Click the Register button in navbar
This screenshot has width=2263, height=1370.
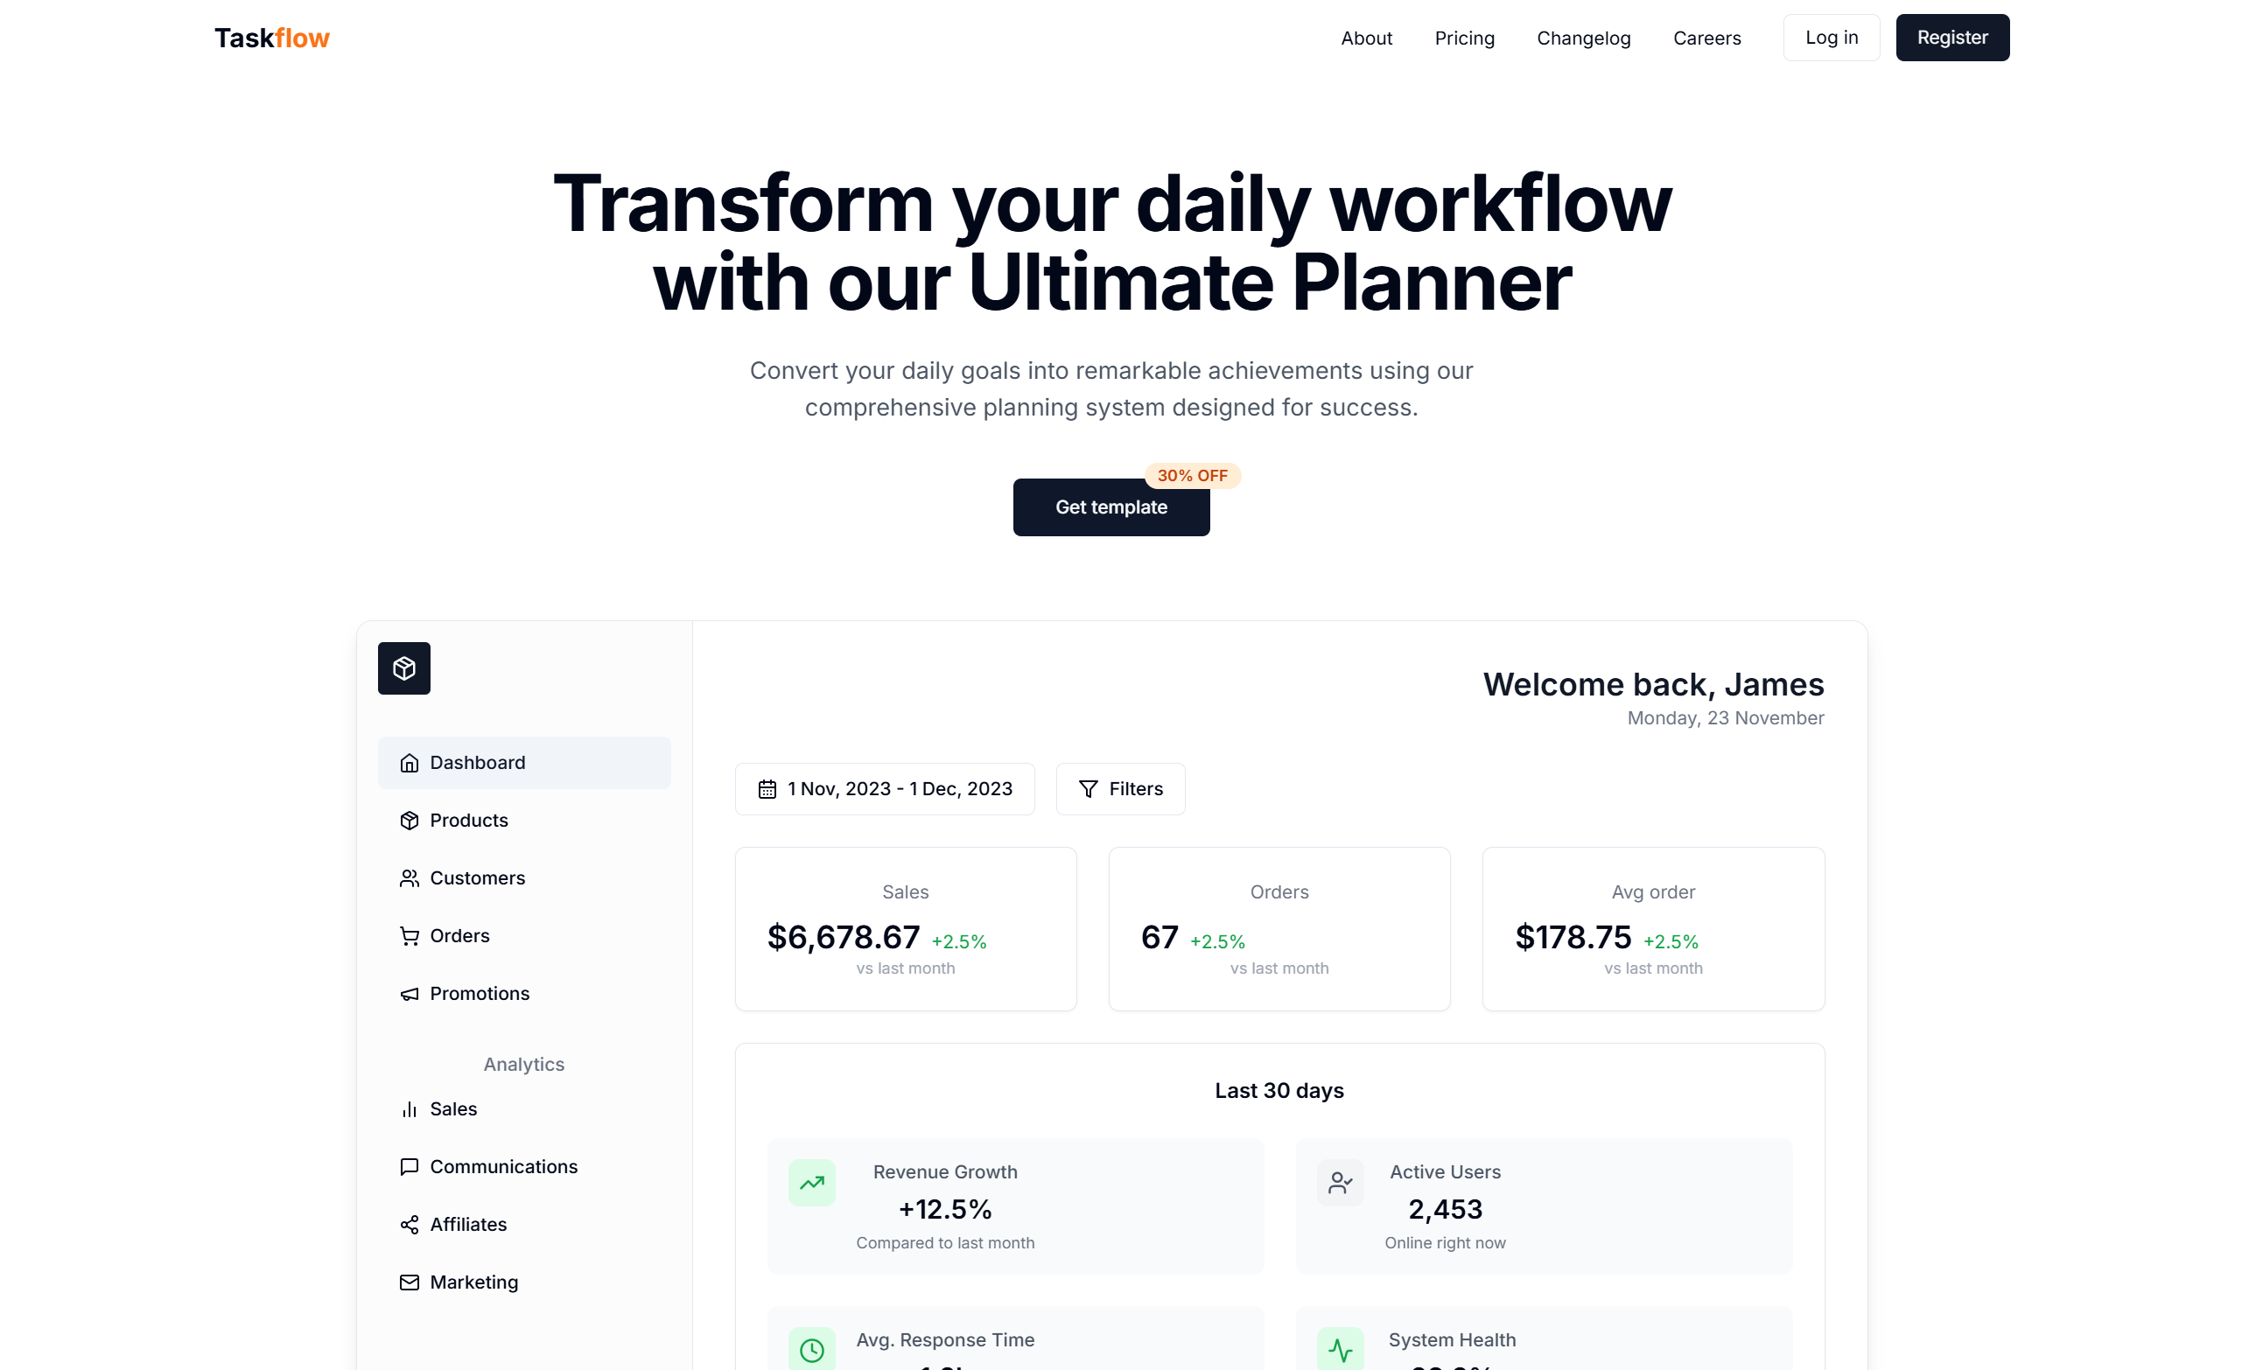click(1951, 36)
